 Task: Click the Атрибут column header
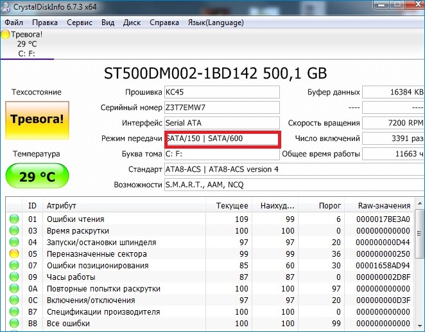pyautogui.click(x=61, y=205)
